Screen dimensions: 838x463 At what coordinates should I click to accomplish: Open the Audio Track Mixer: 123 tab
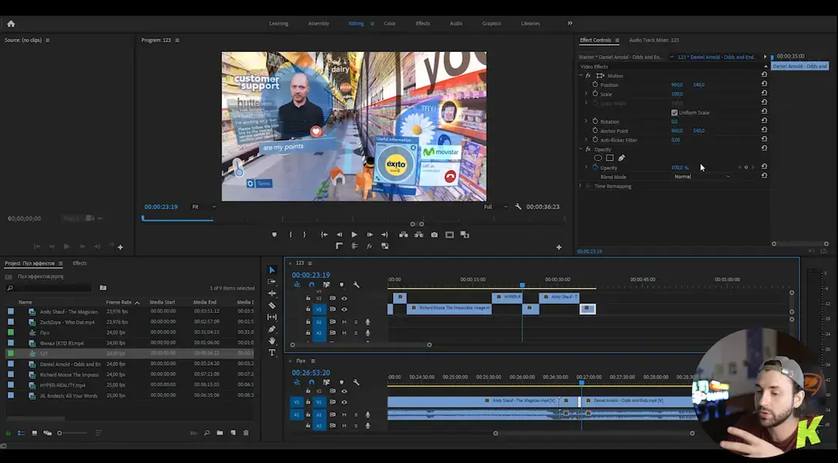[x=653, y=40]
